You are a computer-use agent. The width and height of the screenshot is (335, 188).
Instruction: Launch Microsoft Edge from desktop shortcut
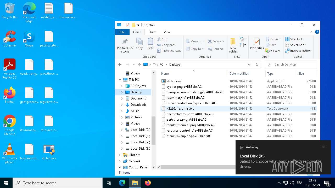[x=29, y=12]
